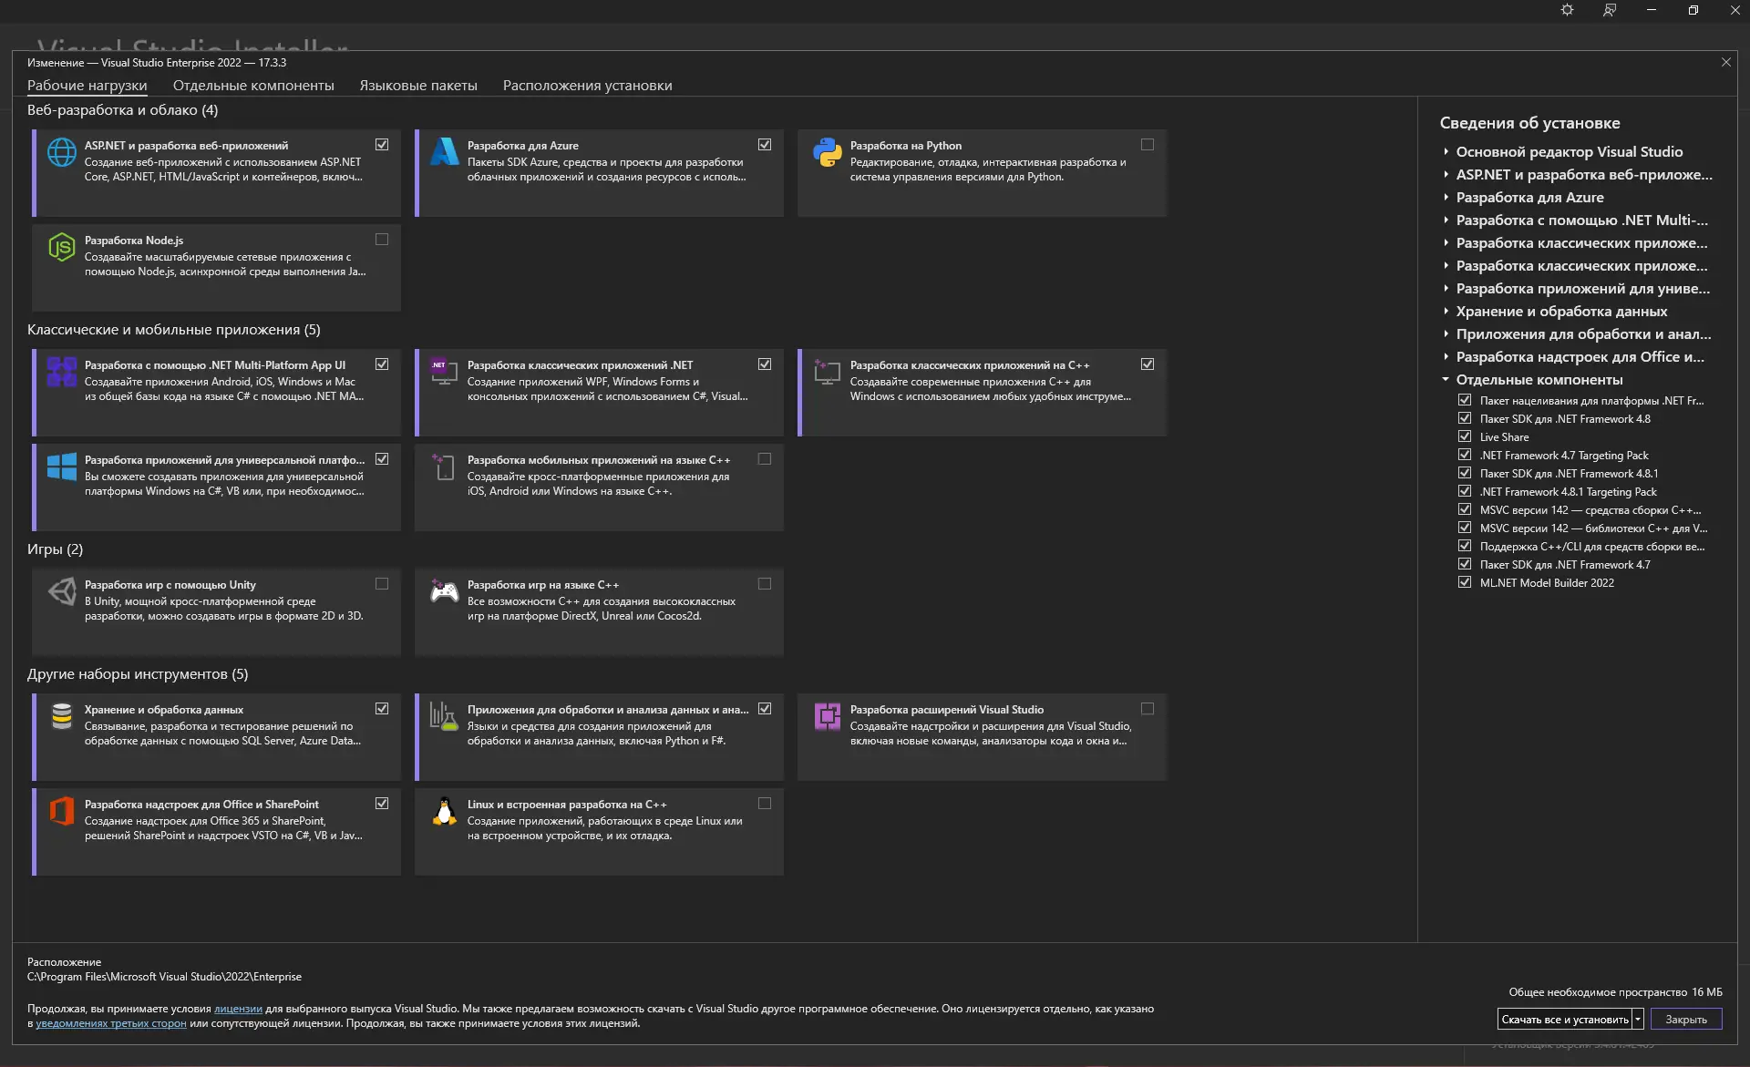
Task: Expand Основной редактор Visual Studio details
Action: click(1446, 151)
